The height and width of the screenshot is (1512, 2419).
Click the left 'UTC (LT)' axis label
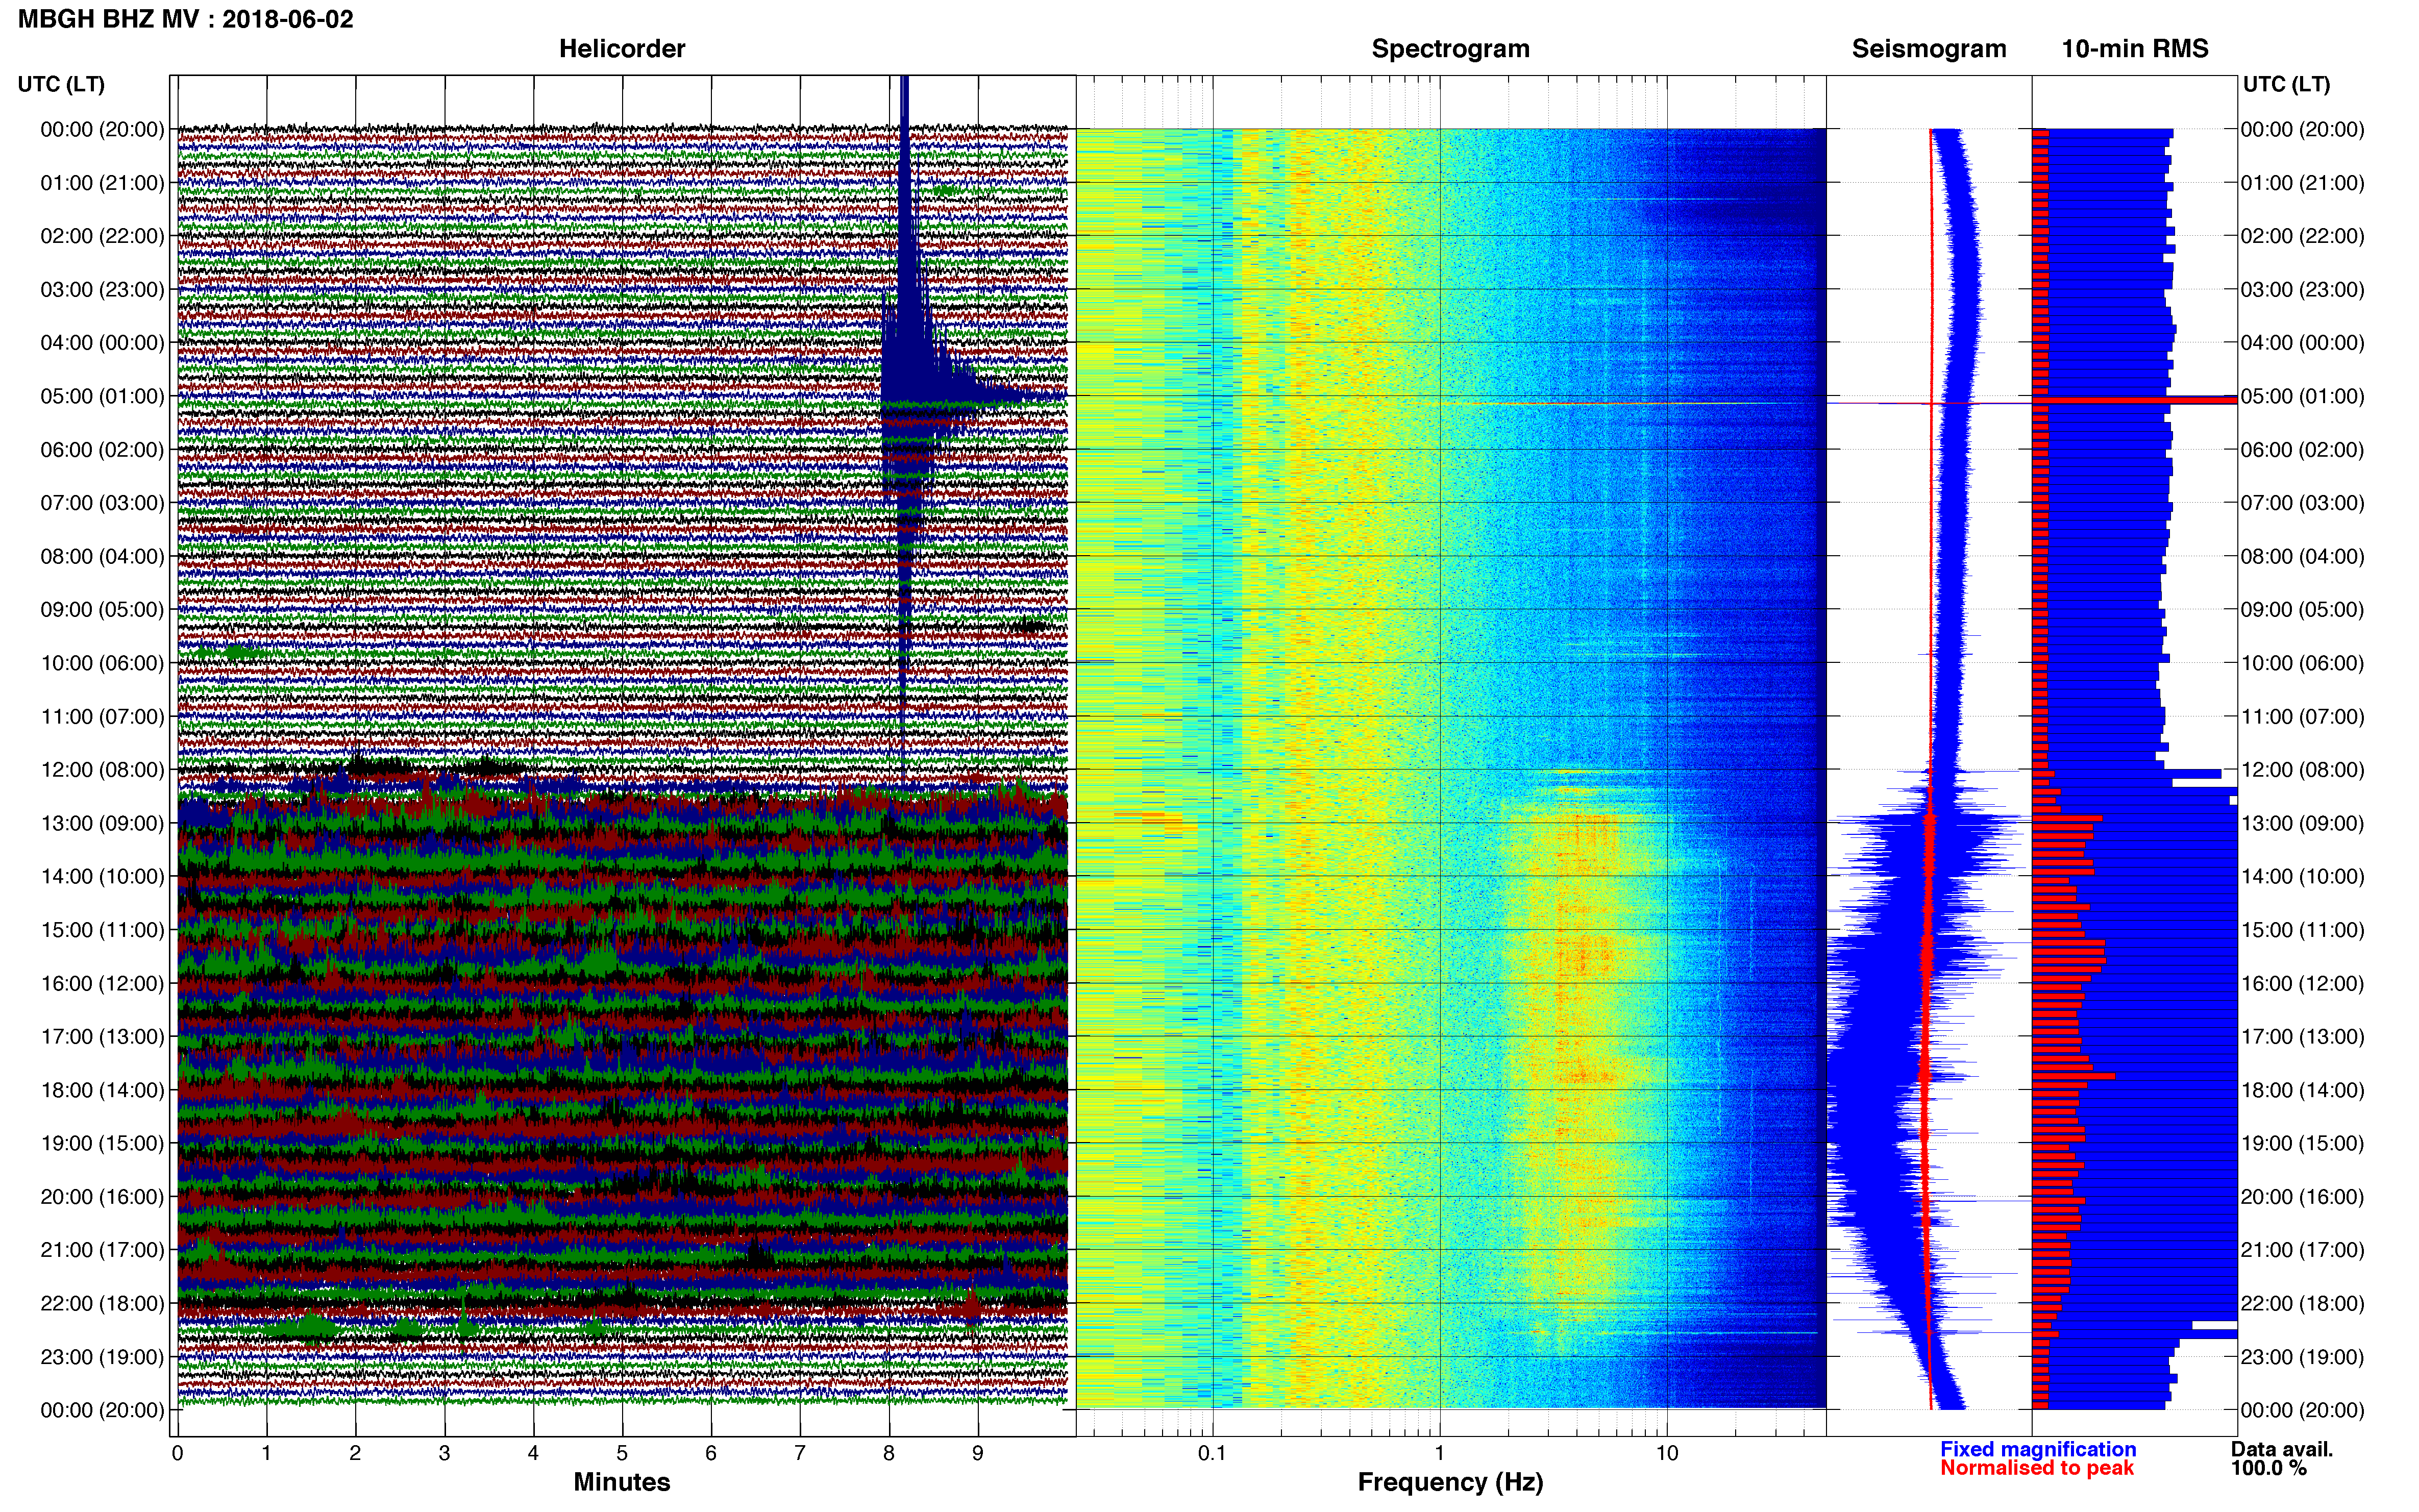click(61, 84)
